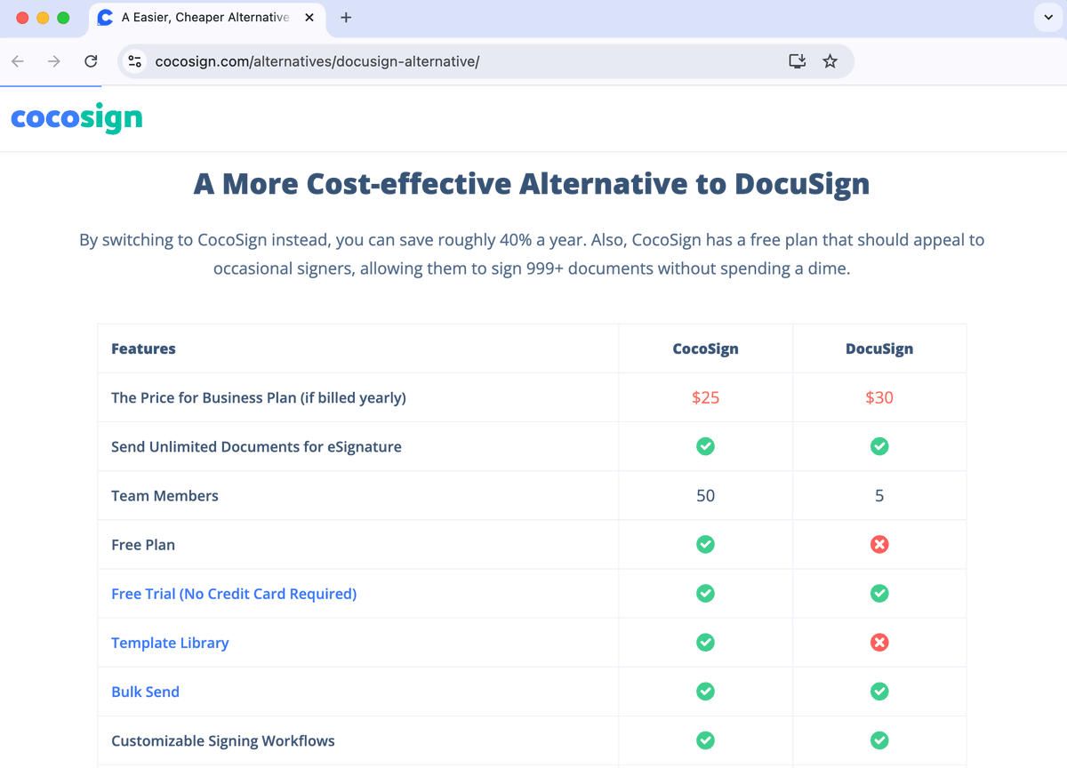Bookmark this page with star icon

click(x=830, y=61)
